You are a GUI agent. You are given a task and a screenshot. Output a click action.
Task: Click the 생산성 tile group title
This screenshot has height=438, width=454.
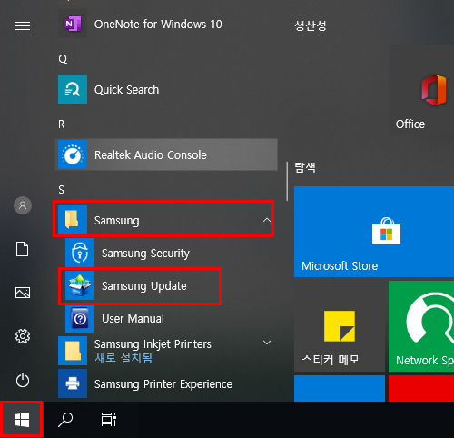[x=311, y=25]
